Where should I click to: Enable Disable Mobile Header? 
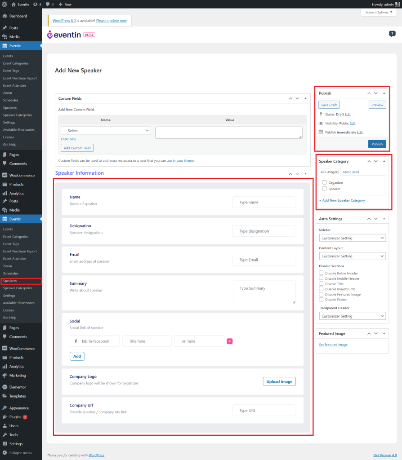pyautogui.click(x=321, y=278)
